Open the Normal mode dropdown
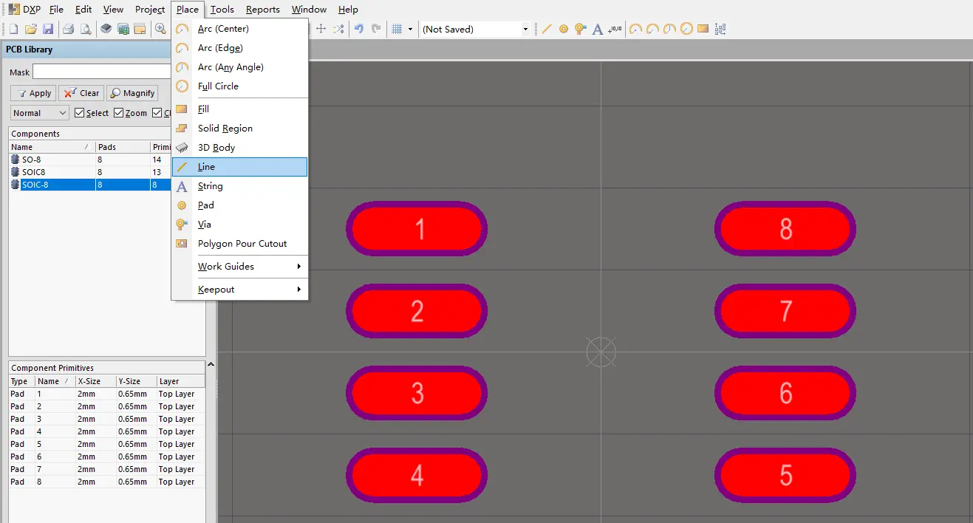The image size is (973, 523). click(x=40, y=113)
